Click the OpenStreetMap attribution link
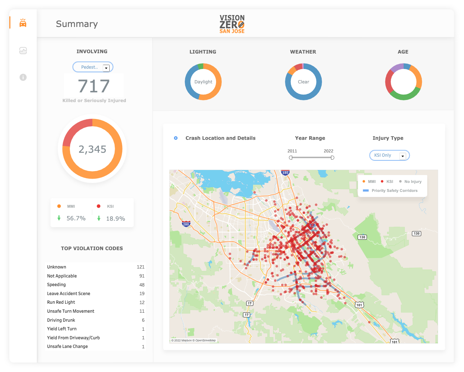This screenshot has height=372, width=464. pyautogui.click(x=204, y=340)
